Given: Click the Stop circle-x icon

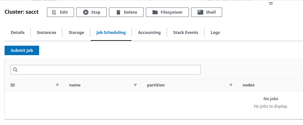Looking at the screenshot, I should (x=86, y=12).
